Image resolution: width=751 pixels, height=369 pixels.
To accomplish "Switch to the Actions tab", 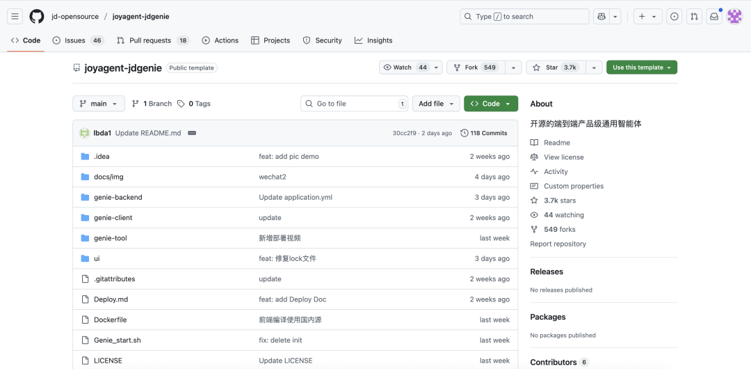I will (220, 40).
